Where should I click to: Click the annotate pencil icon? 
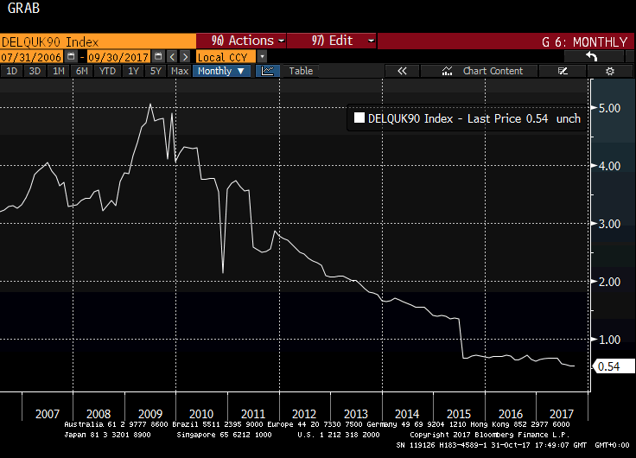coord(563,71)
